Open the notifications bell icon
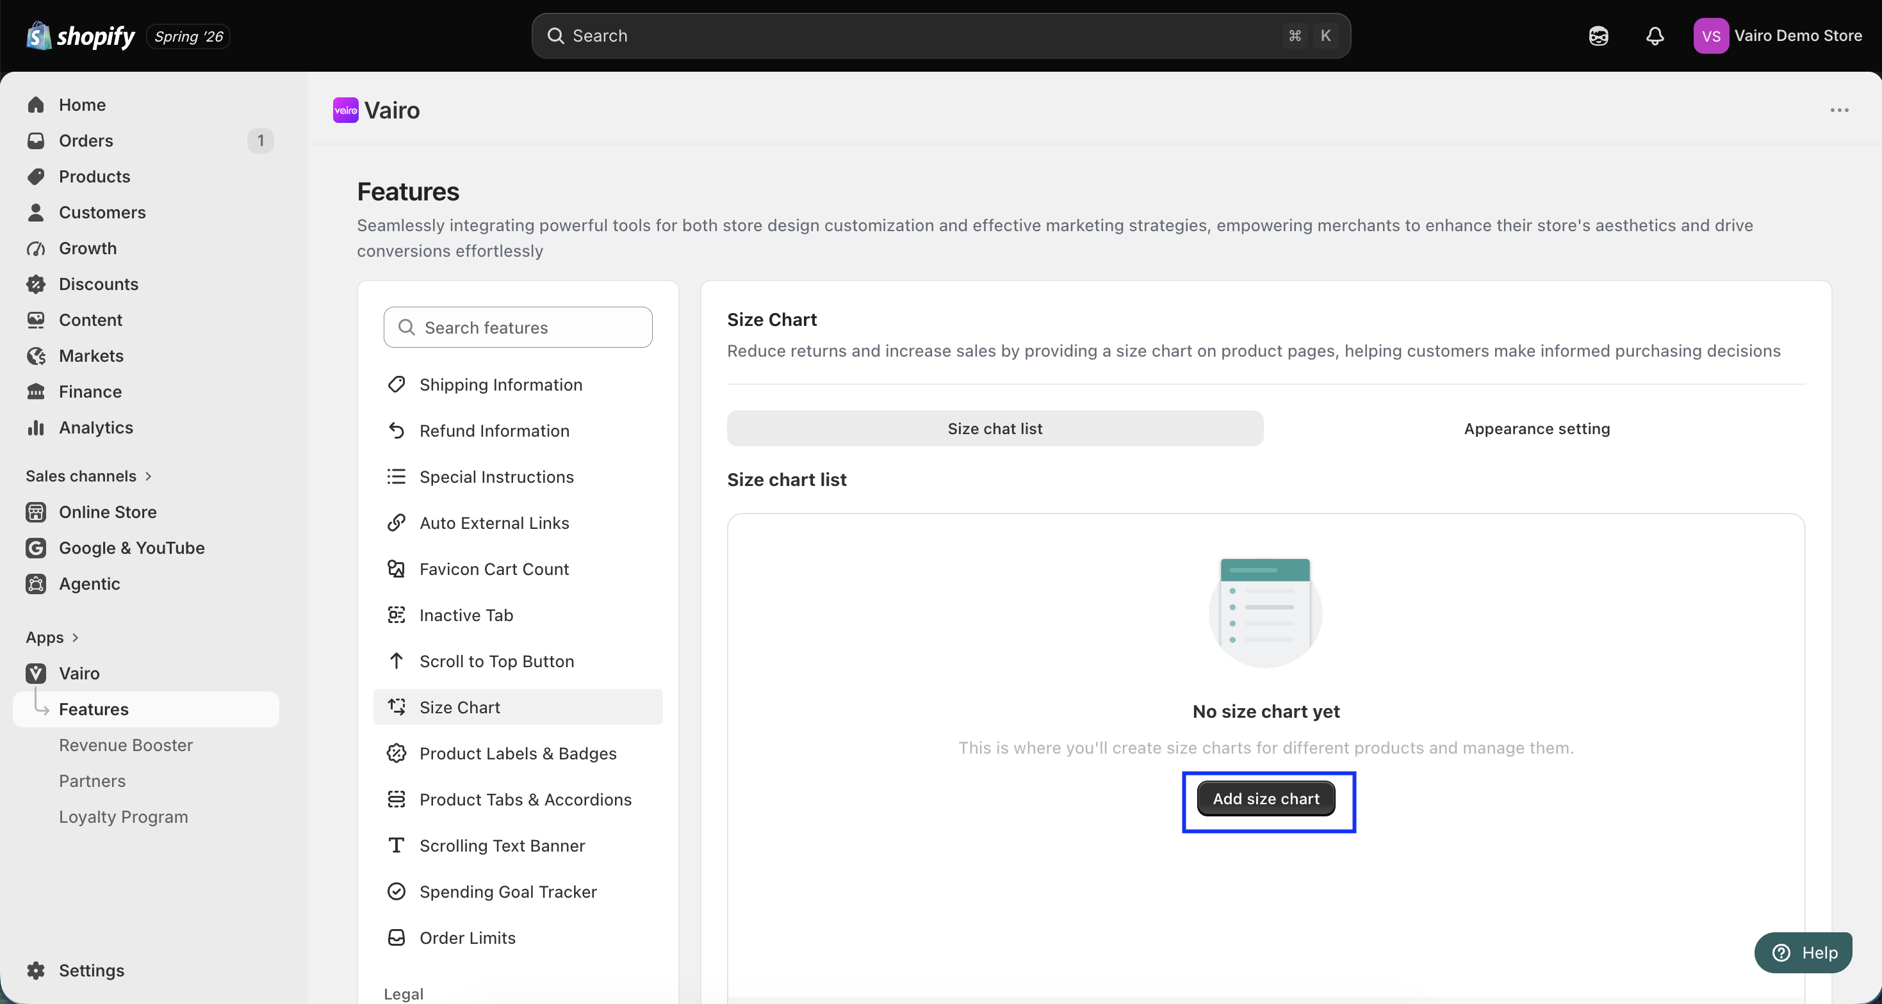 1655,36
